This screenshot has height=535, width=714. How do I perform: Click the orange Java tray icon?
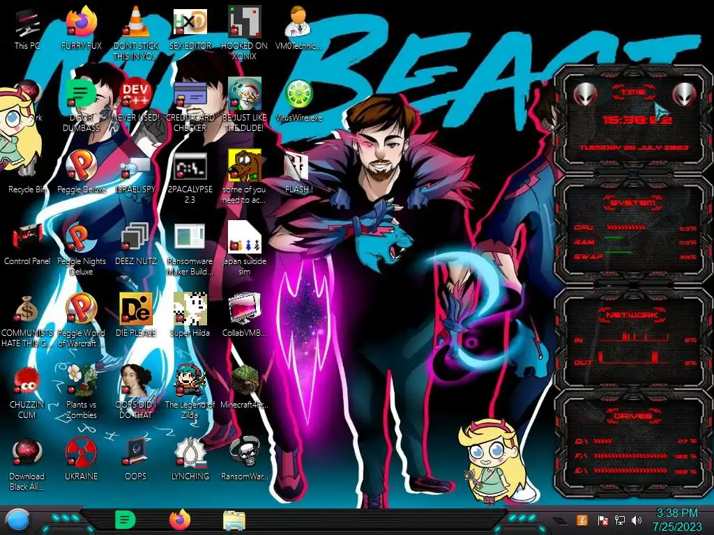[x=582, y=520]
